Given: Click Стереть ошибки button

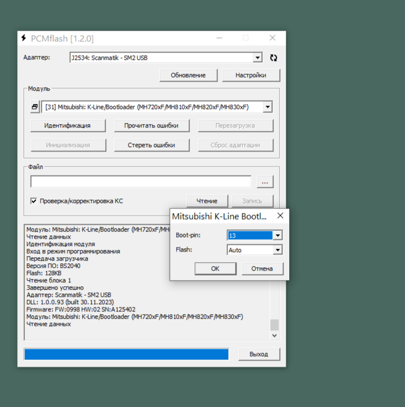Looking at the screenshot, I should coord(151,145).
